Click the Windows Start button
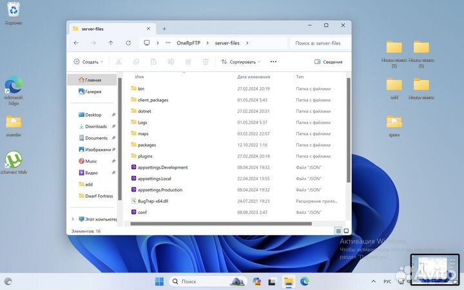 point(159,282)
